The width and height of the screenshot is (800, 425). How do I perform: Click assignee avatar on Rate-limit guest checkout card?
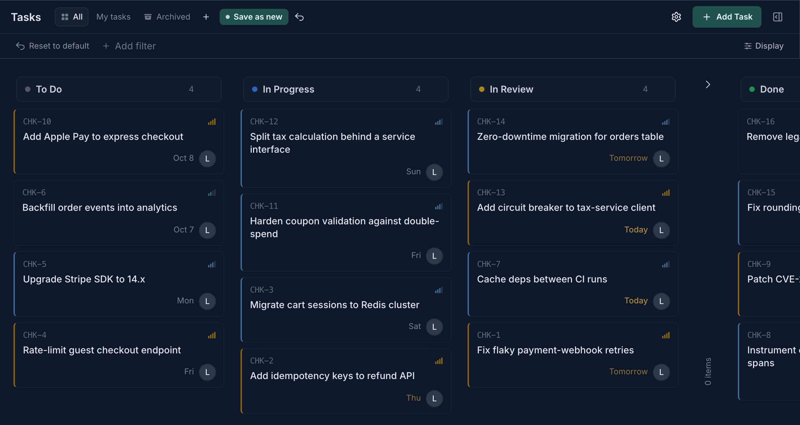click(x=207, y=372)
